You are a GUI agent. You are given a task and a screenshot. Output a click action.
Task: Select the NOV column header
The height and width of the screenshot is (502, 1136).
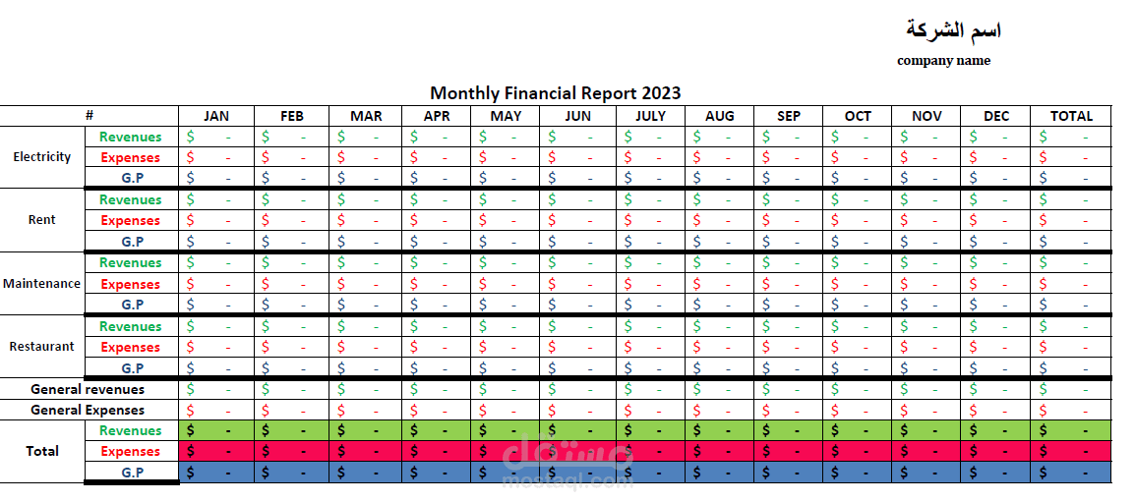point(927,116)
